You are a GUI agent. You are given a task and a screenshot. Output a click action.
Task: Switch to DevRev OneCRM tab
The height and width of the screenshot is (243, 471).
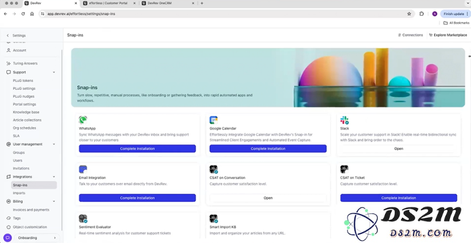168,3
